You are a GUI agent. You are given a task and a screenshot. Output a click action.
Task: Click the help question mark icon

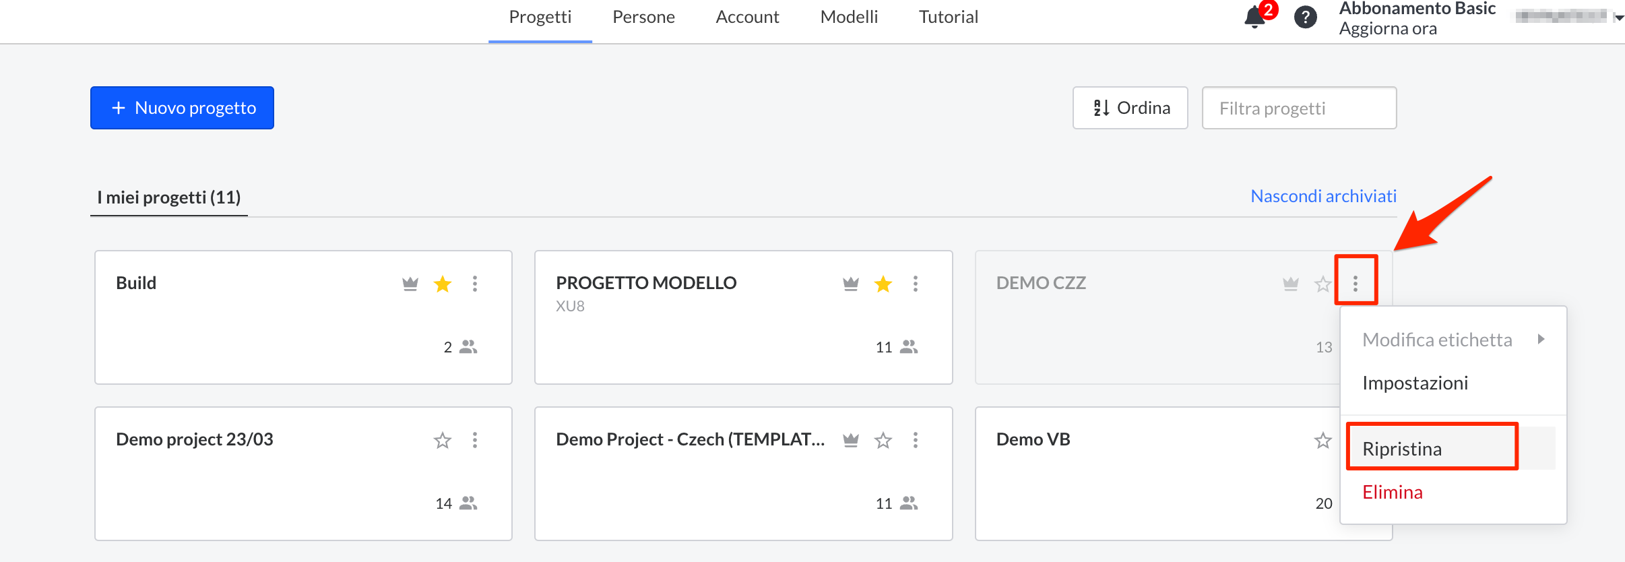(x=1305, y=17)
